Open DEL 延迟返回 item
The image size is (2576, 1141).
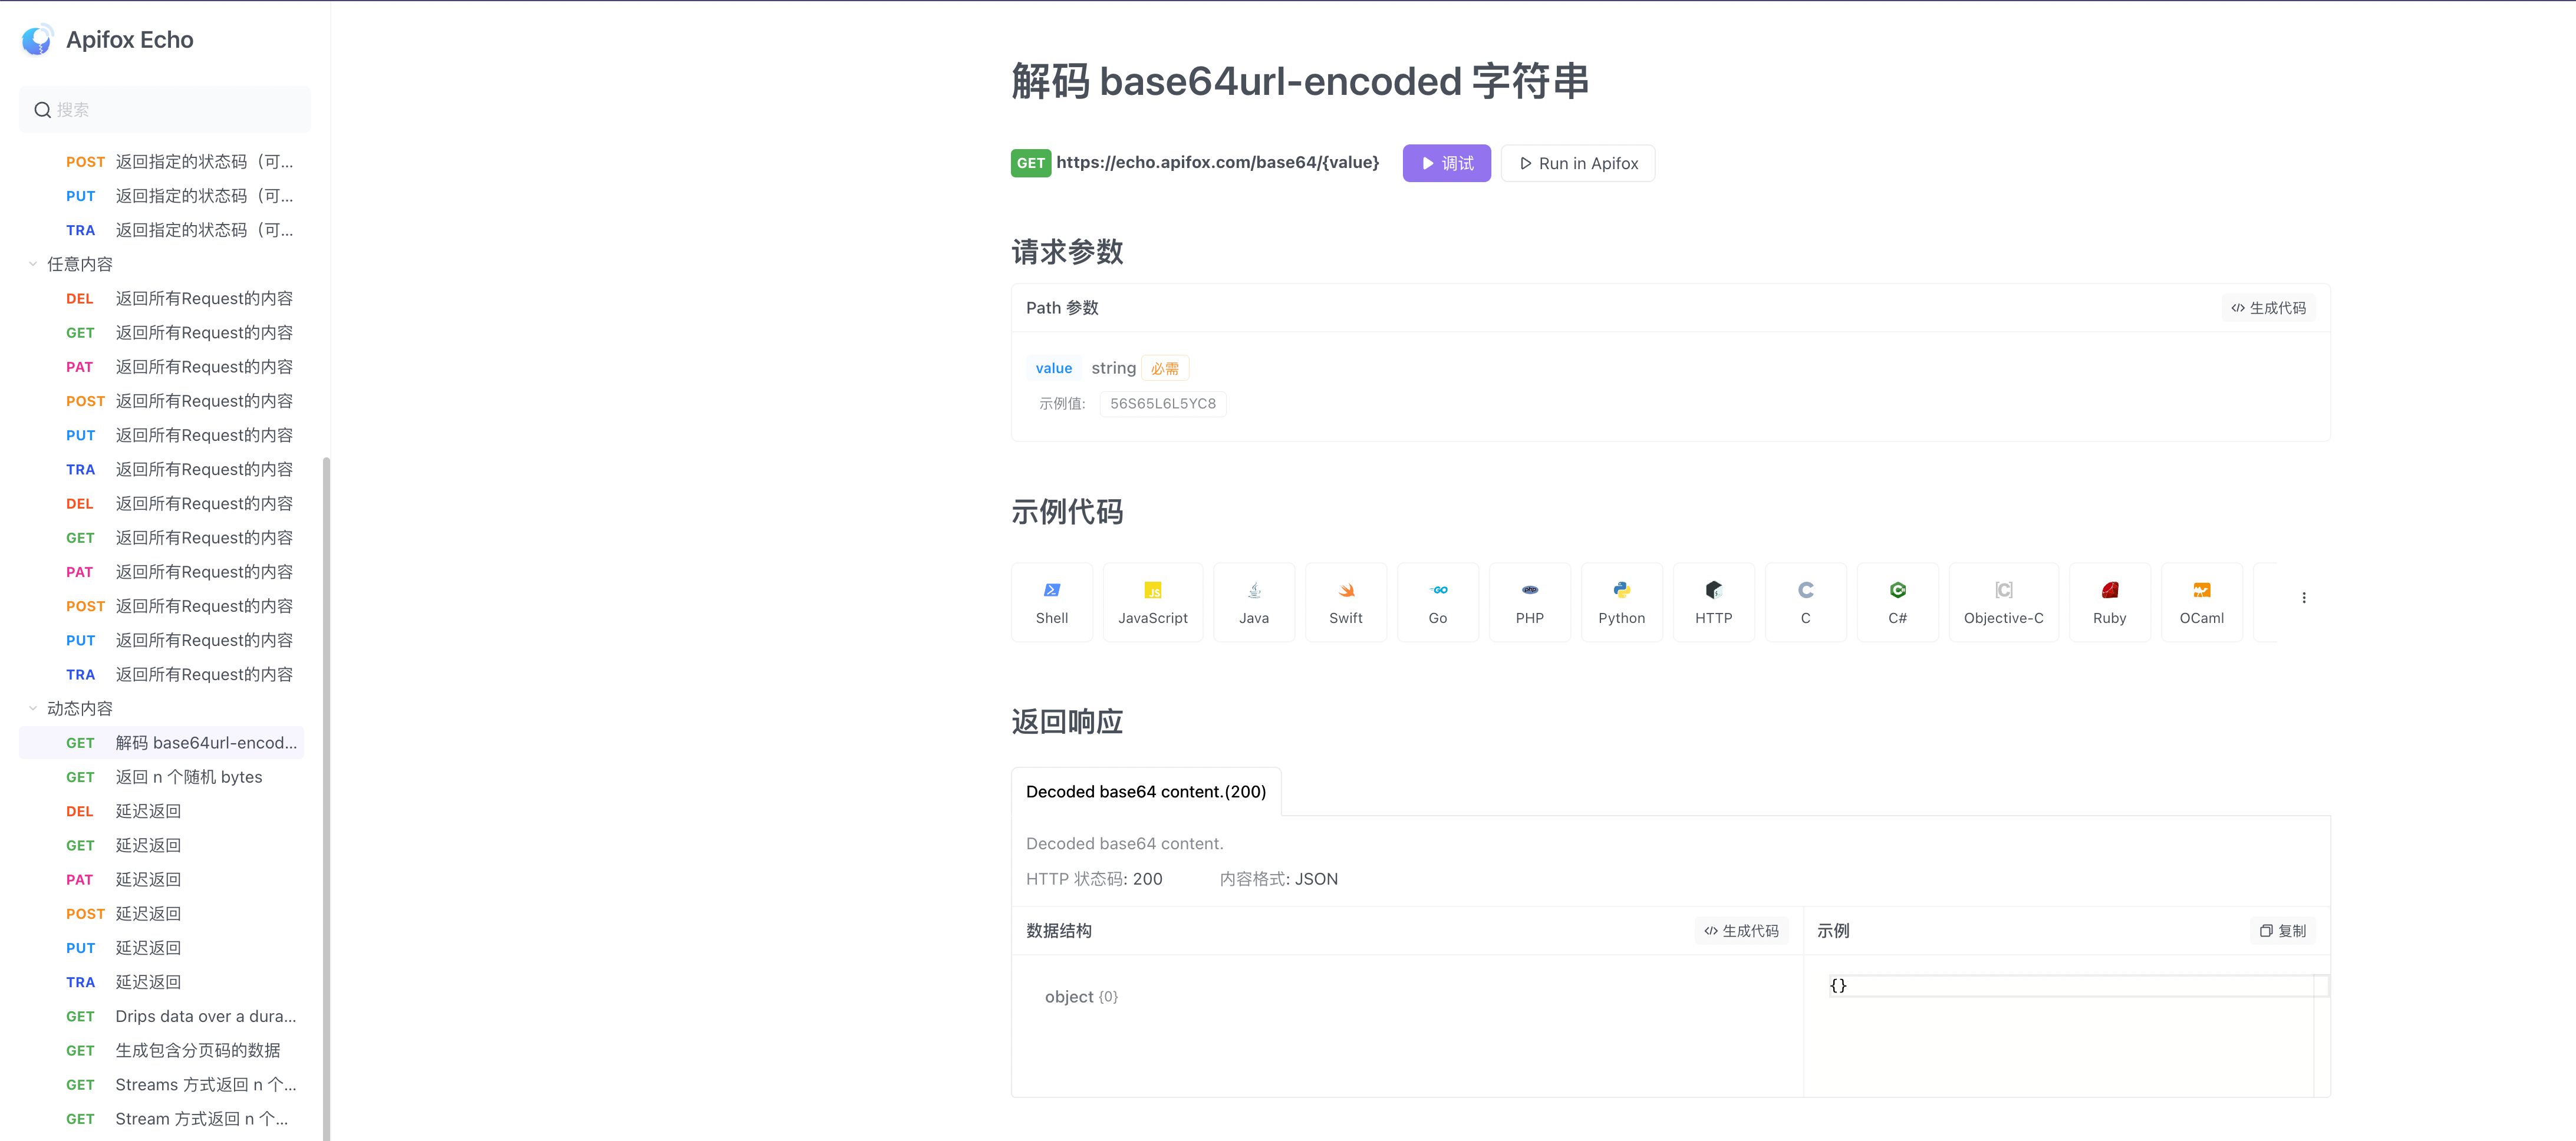click(x=162, y=810)
